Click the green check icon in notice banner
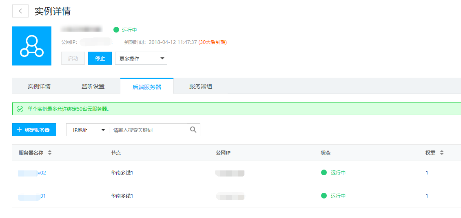Viewport: 461px width, 218px height. 20,109
